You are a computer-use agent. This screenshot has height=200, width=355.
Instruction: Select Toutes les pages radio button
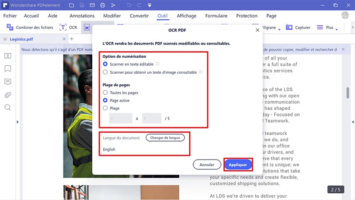[105, 92]
